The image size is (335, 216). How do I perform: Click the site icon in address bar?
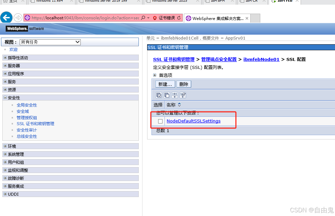coord(27,18)
